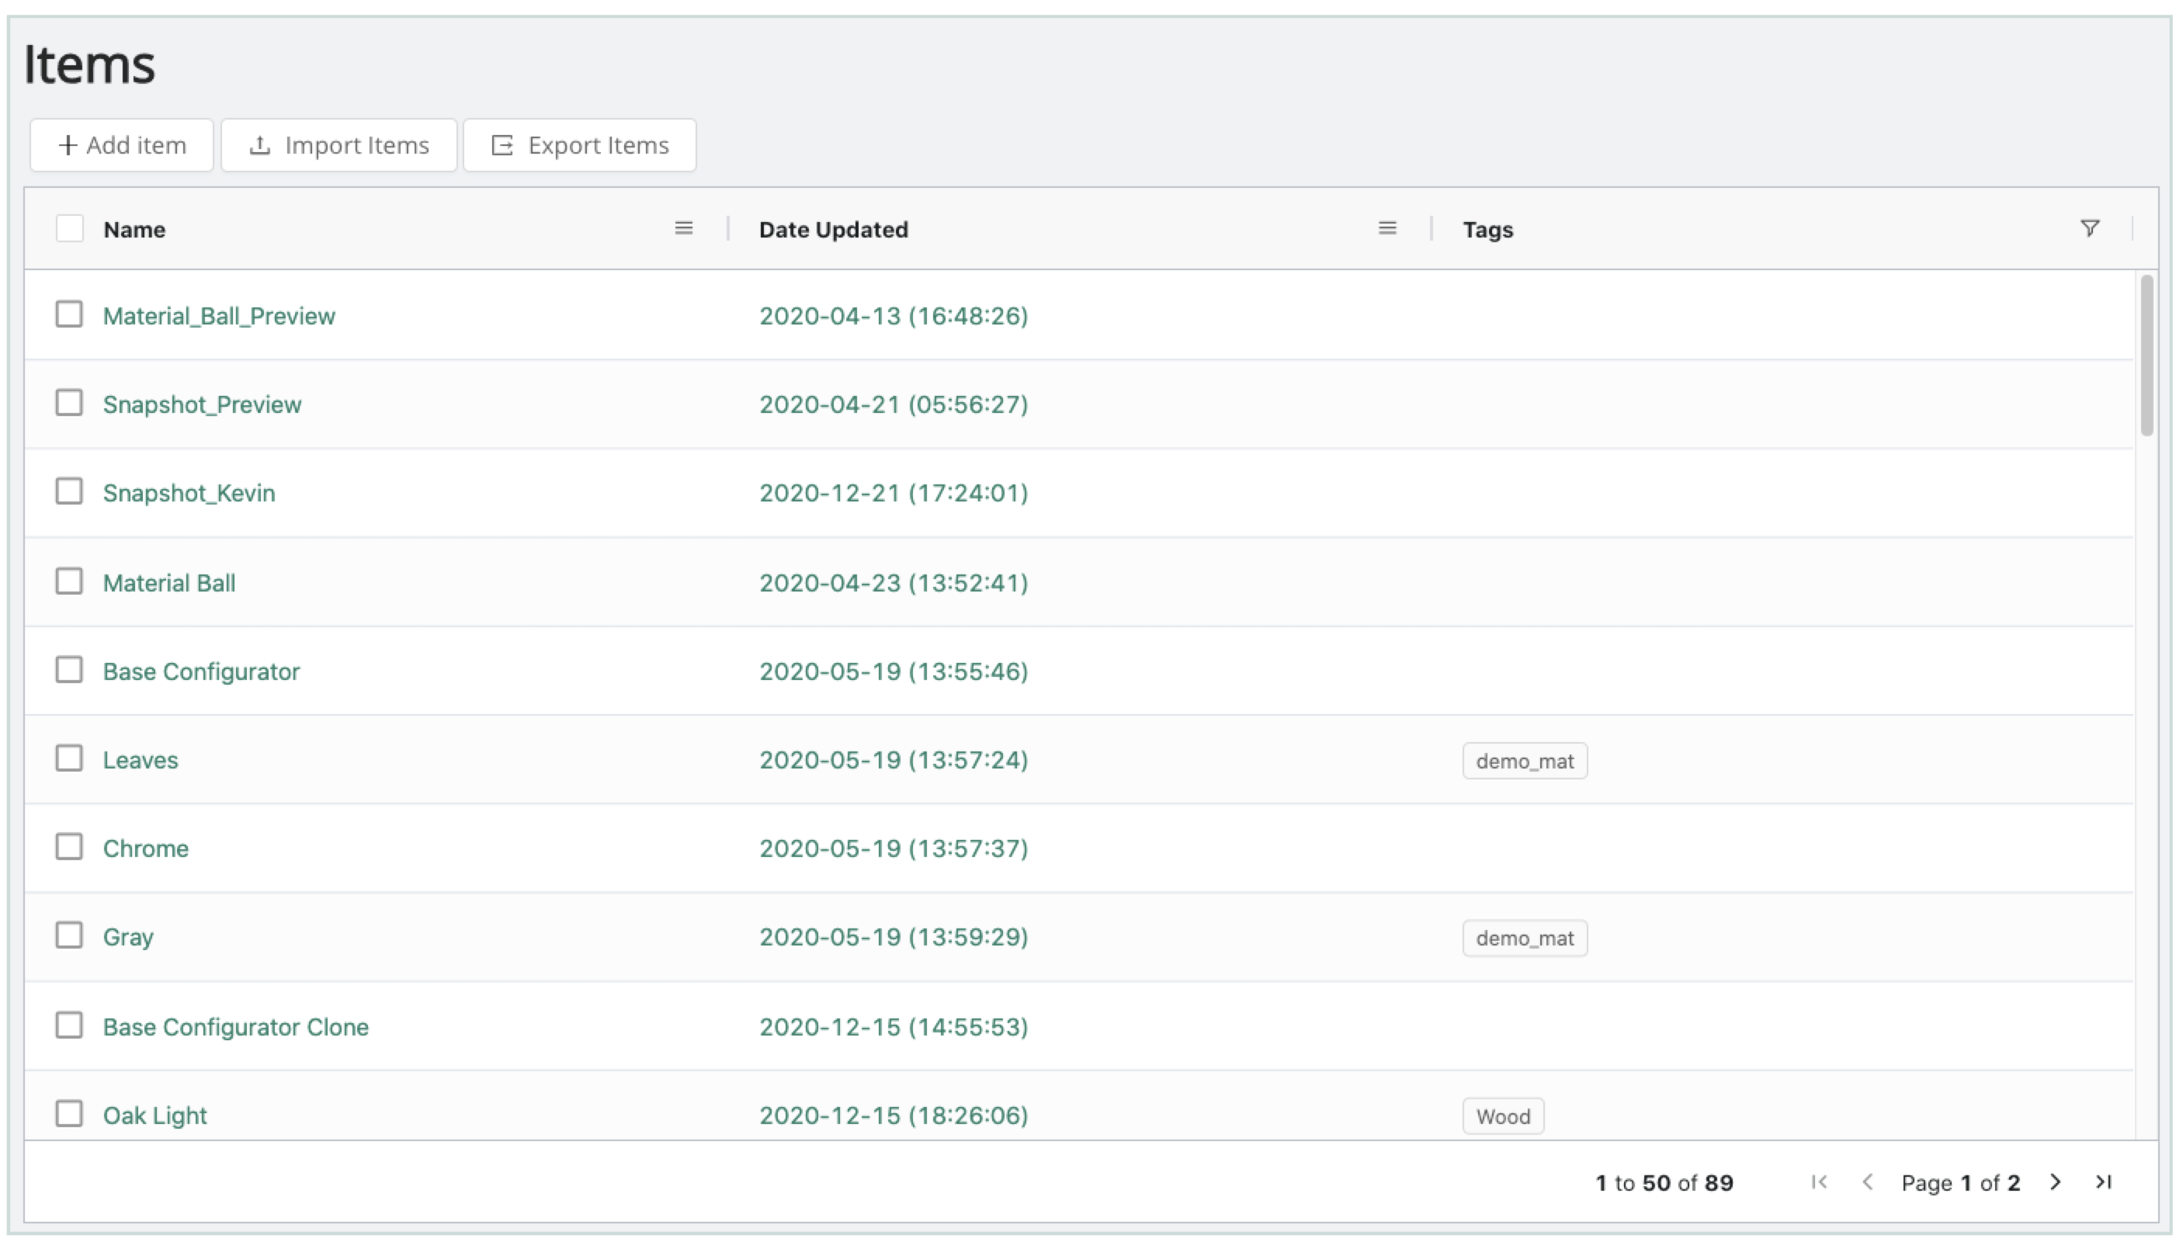Image resolution: width=2183 pixels, height=1242 pixels.
Task: Click the Import Items button
Action: pos(338,145)
